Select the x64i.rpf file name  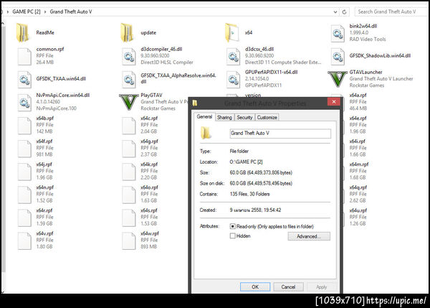coord(357,141)
